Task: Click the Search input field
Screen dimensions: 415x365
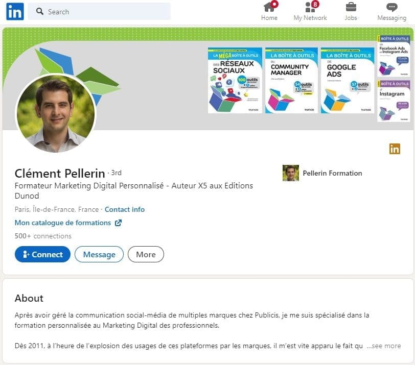Action: point(99,11)
